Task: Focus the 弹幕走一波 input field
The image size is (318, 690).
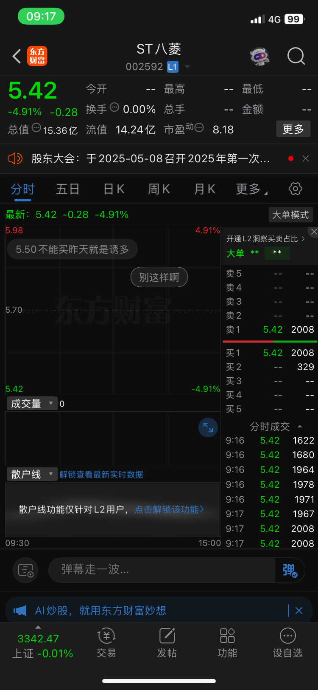Action: point(162,570)
